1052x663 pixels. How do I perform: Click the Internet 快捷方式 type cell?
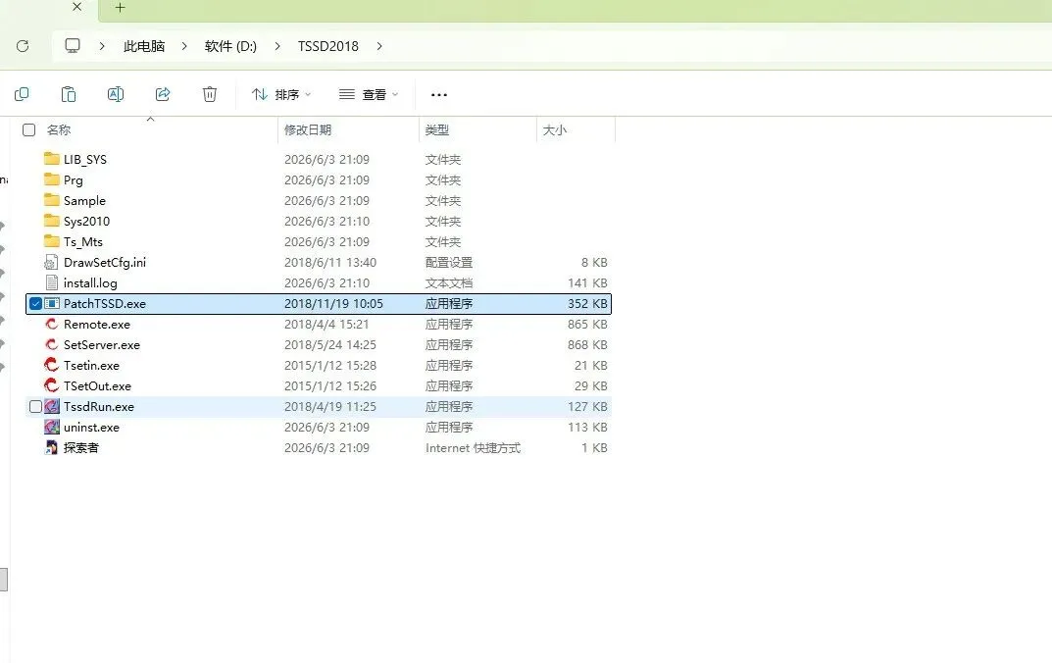pyautogui.click(x=473, y=447)
